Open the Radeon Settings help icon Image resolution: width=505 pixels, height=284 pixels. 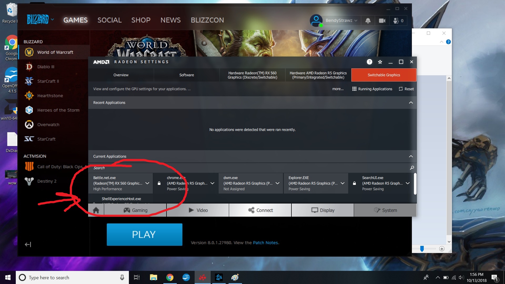[x=370, y=62]
